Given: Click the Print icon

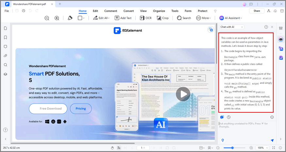Looking at the screenshot, I should (24, 11).
